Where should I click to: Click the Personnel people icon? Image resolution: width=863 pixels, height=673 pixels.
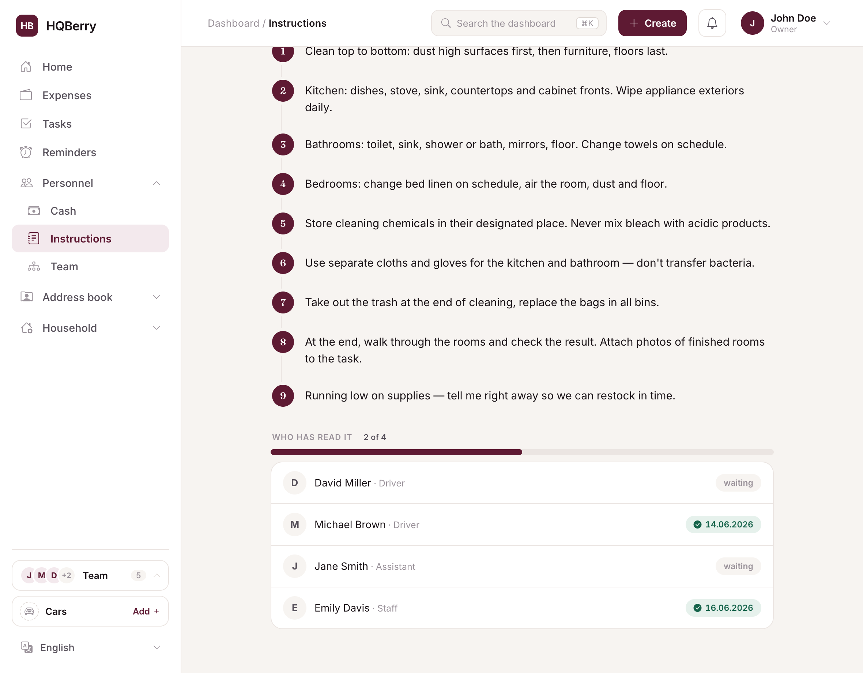click(26, 183)
